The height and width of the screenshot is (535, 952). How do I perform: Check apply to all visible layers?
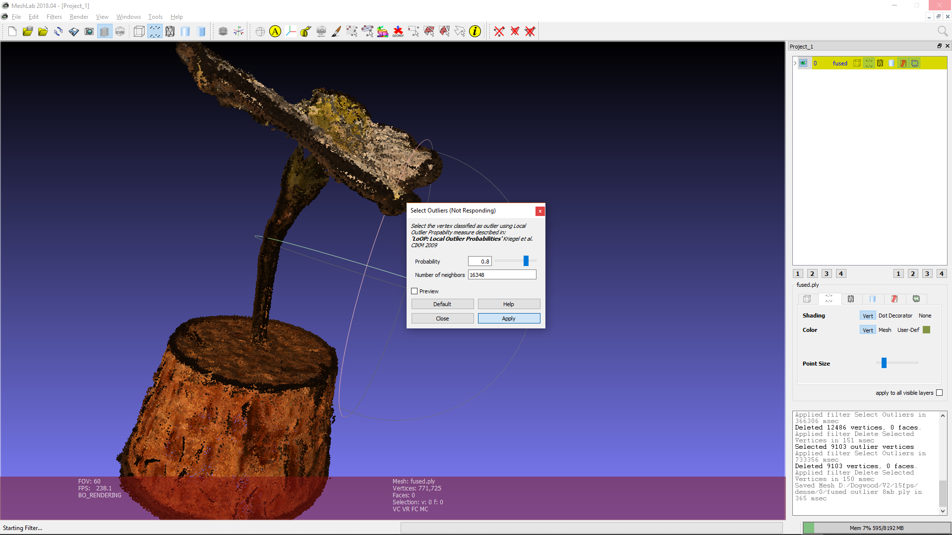[x=940, y=392]
